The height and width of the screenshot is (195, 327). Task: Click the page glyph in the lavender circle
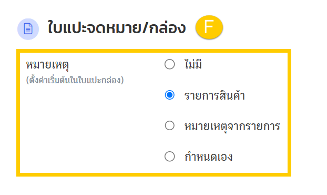click(x=28, y=29)
